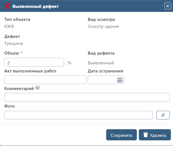Click the Акт выполненных работ field

click(45, 80)
